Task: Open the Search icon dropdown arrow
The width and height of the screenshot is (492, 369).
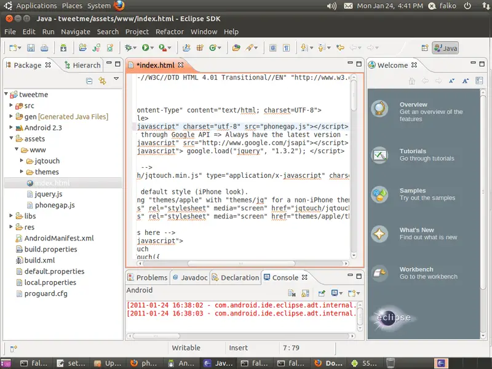Action: [x=256, y=48]
